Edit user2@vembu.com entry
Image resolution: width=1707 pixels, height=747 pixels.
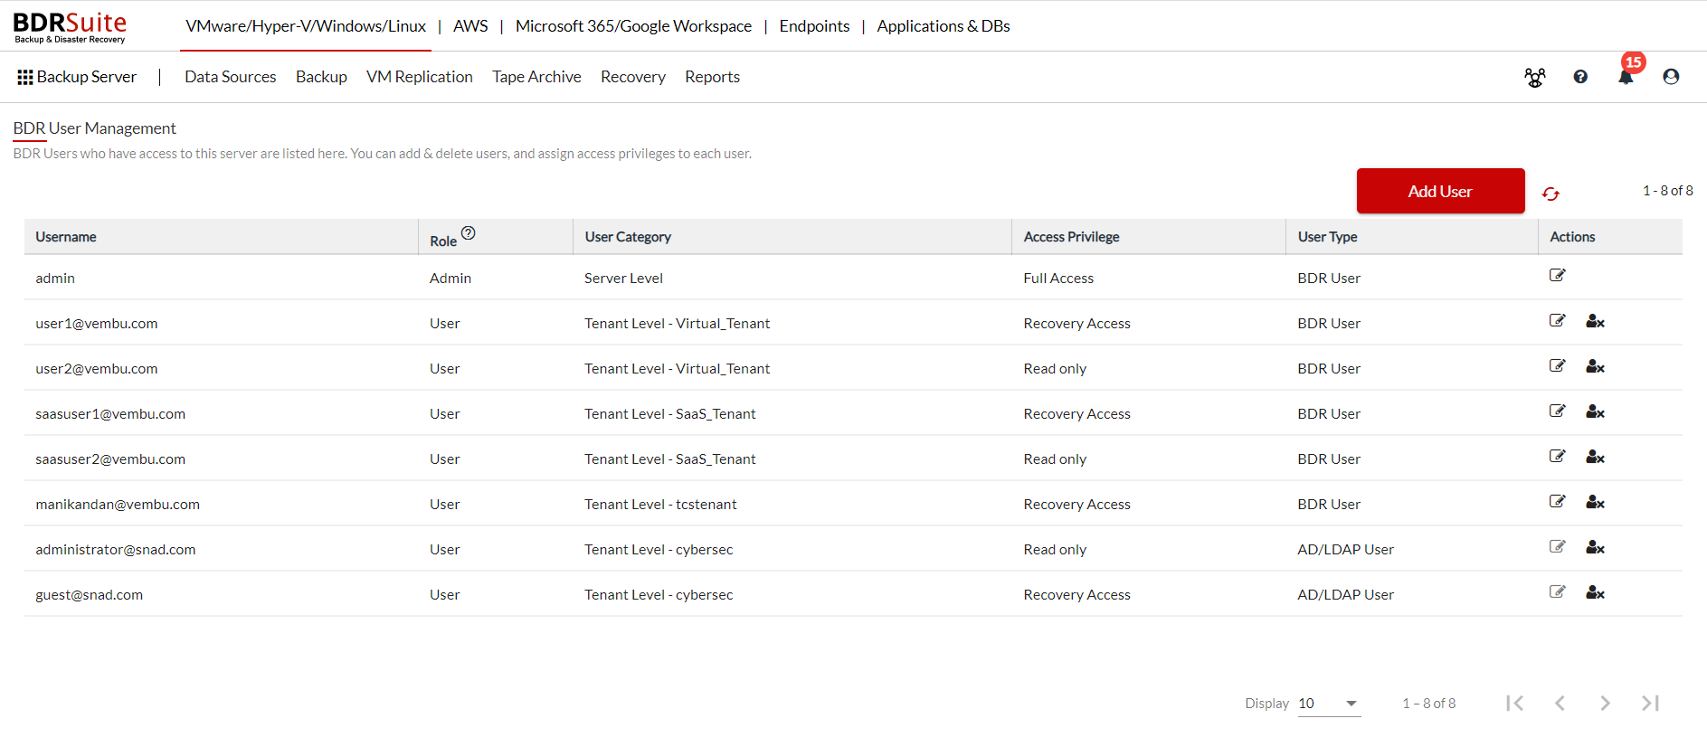click(x=1557, y=365)
